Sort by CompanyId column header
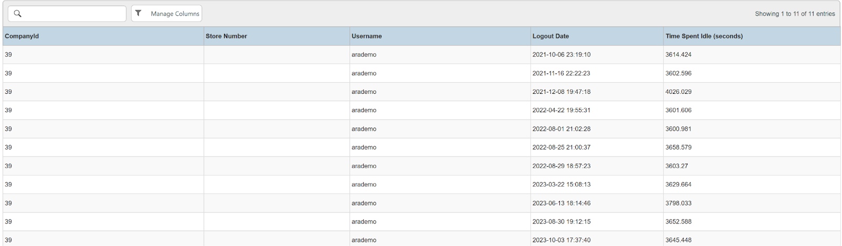This screenshot has width=842, height=246. (x=22, y=36)
